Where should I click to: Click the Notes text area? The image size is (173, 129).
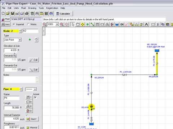21,80
